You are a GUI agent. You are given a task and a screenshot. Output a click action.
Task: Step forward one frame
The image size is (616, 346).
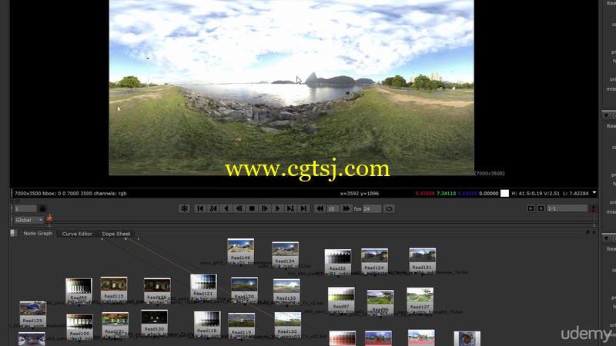pos(265,208)
